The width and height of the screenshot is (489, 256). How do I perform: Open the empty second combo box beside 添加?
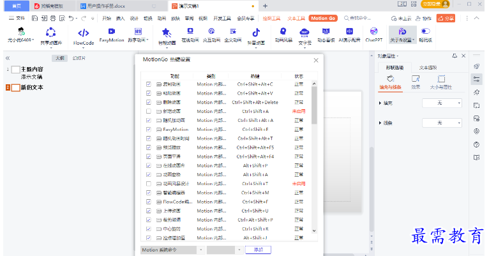pyautogui.click(x=225, y=250)
